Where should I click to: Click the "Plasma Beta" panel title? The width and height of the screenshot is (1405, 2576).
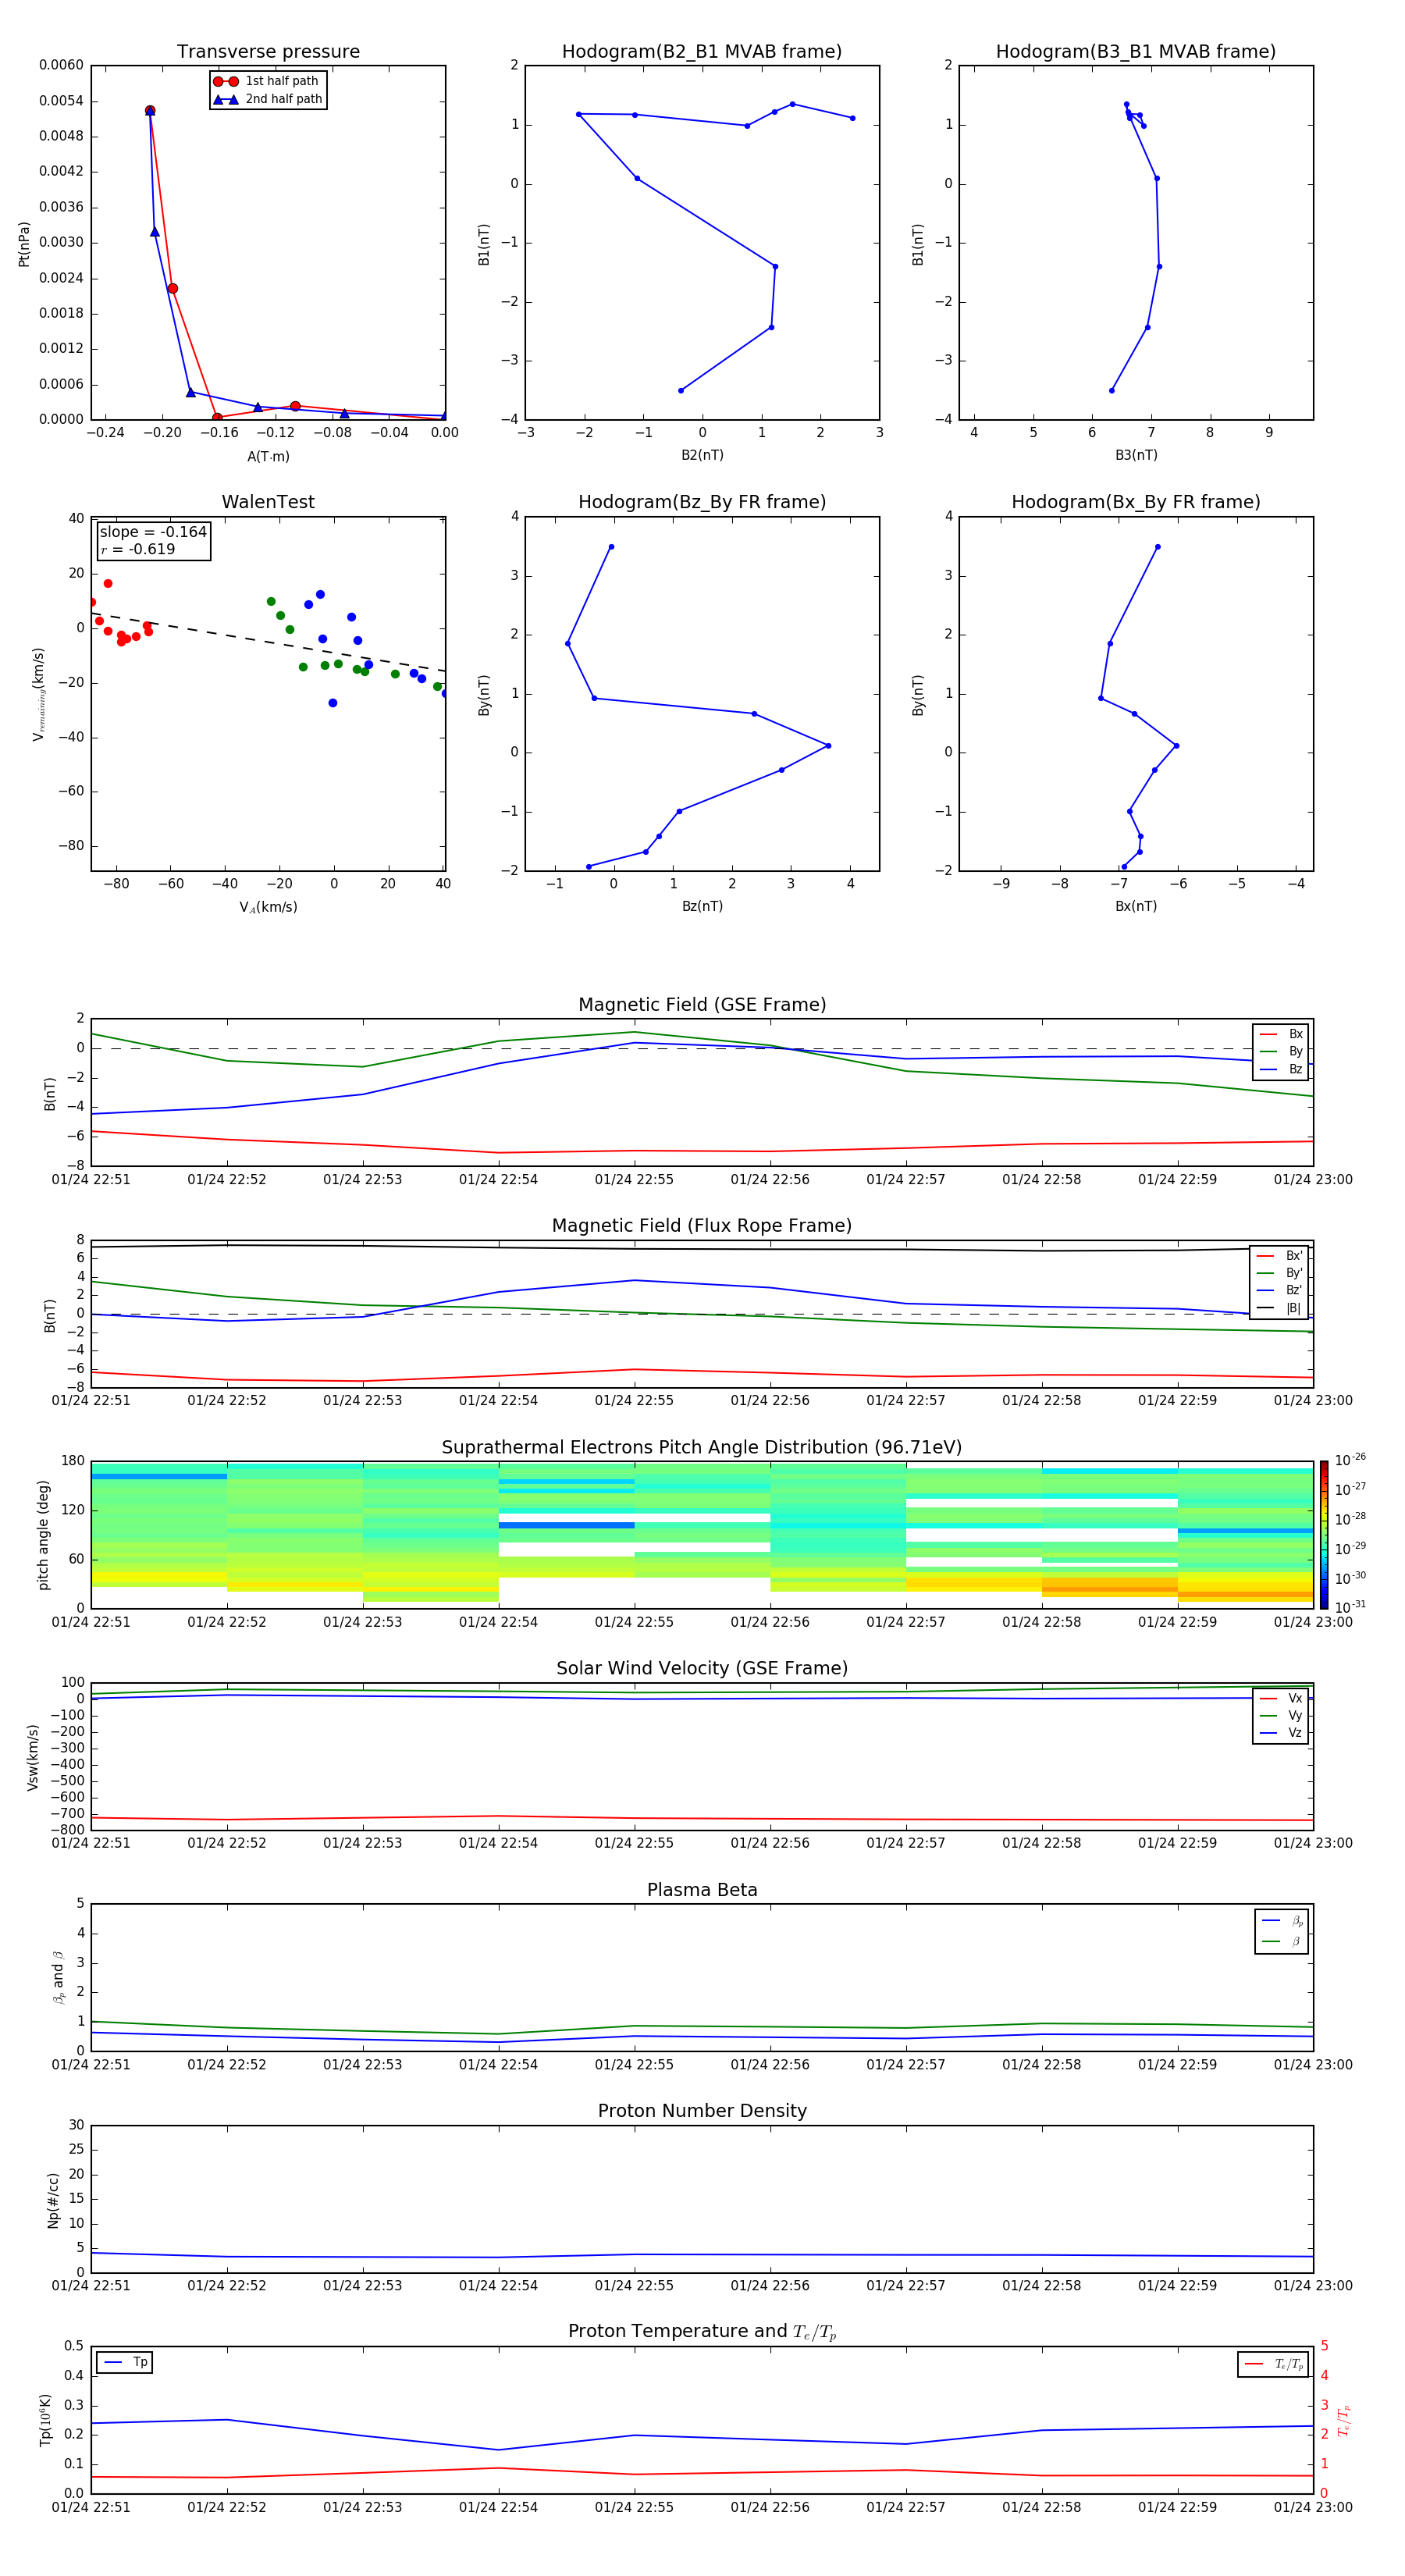click(x=702, y=1890)
